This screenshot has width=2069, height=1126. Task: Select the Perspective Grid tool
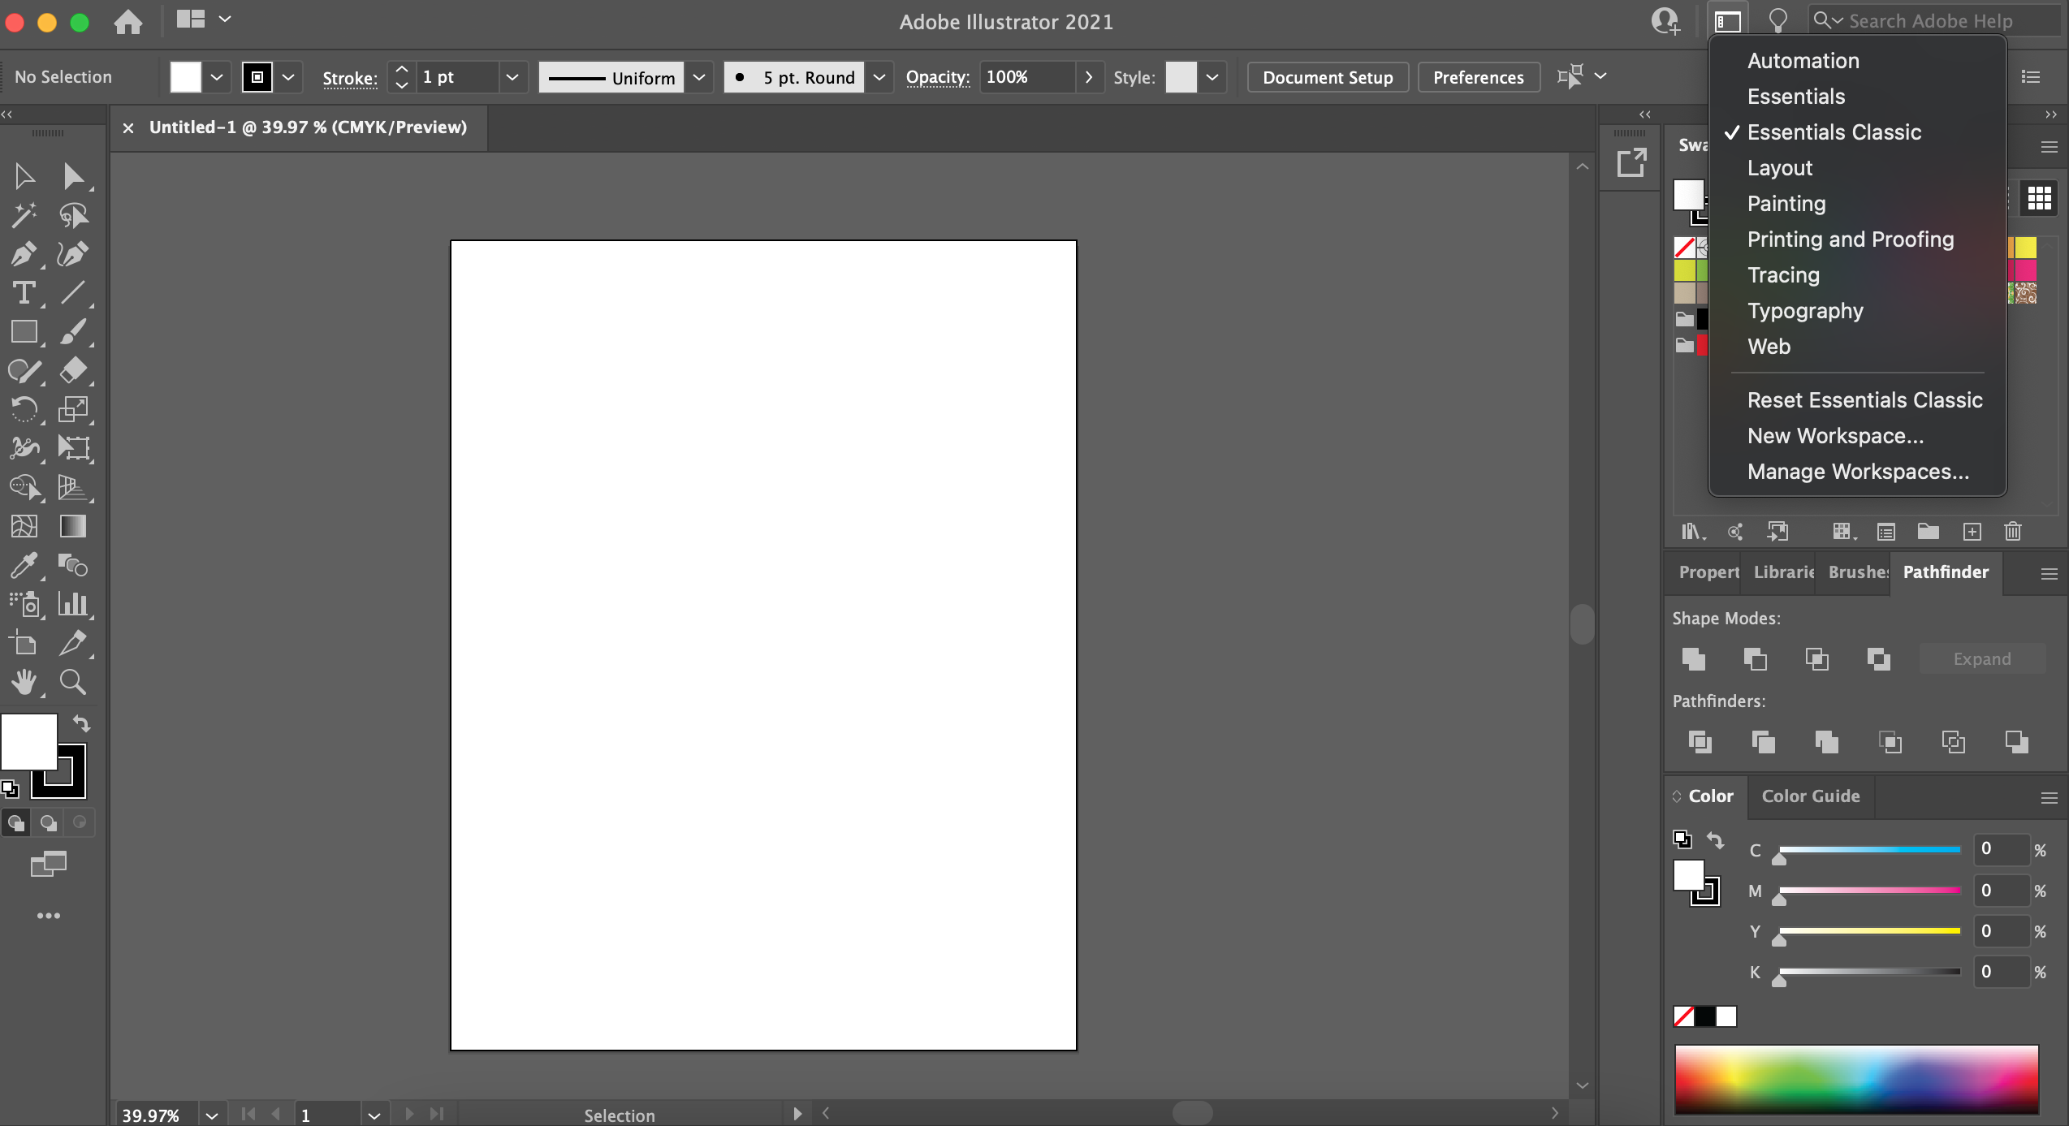[x=73, y=488]
